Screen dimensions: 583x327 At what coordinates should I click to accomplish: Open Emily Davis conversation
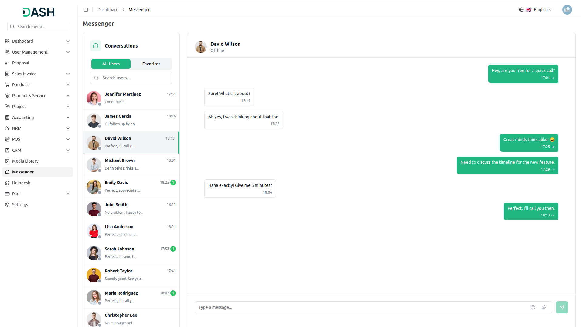coord(131,187)
